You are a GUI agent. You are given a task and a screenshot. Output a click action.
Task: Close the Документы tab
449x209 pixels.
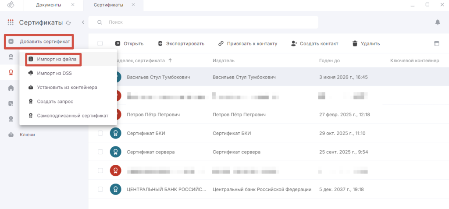pyautogui.click(x=73, y=5)
